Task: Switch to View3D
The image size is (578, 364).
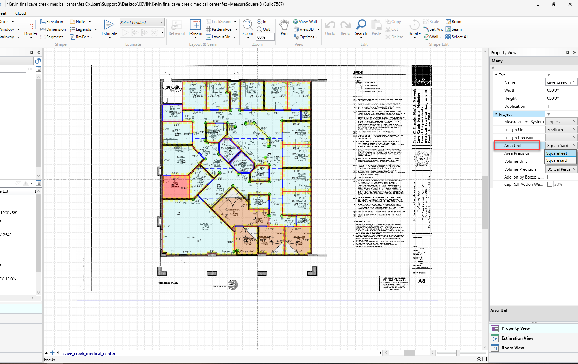Action: click(x=304, y=29)
